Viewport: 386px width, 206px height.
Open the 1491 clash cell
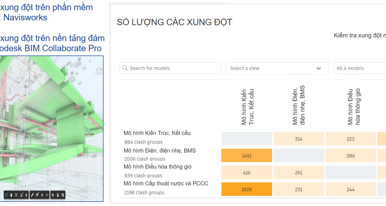246,156
